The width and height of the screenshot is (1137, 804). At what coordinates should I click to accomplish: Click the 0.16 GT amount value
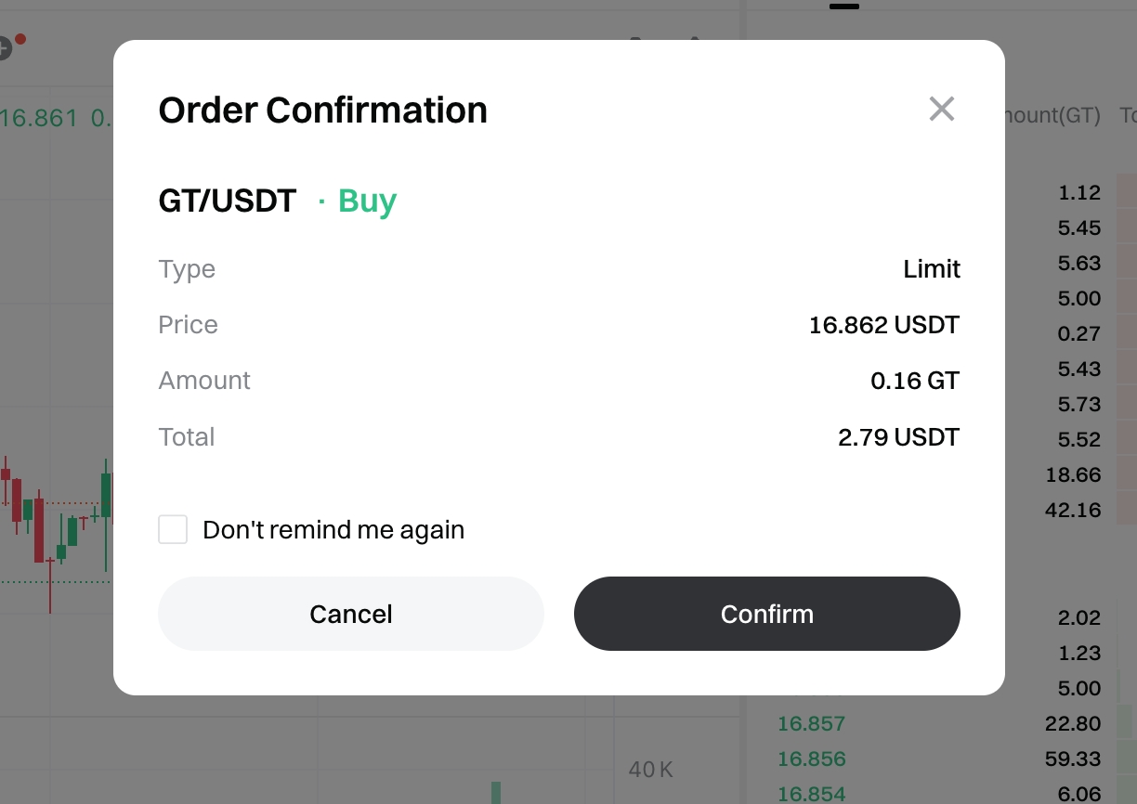point(914,381)
